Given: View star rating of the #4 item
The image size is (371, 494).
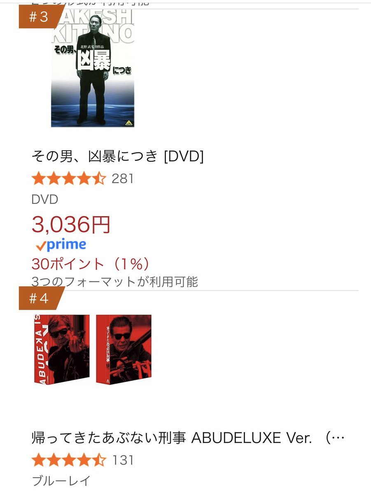Looking at the screenshot, I should [69, 460].
